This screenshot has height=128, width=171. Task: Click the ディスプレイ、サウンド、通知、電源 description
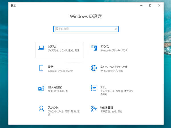point(64,51)
